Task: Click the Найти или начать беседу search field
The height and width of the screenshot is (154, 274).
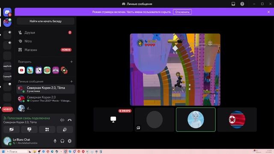Action: coord(45,21)
